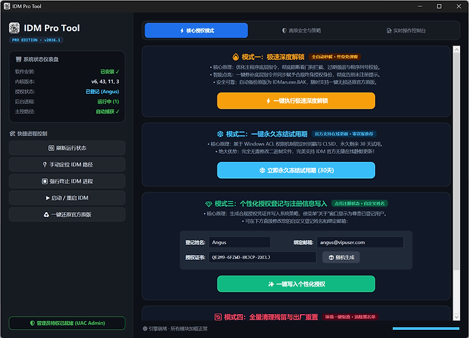Click the kernel version value v6, 43, 11, 3
The width and height of the screenshot is (469, 338).
(x=105, y=82)
